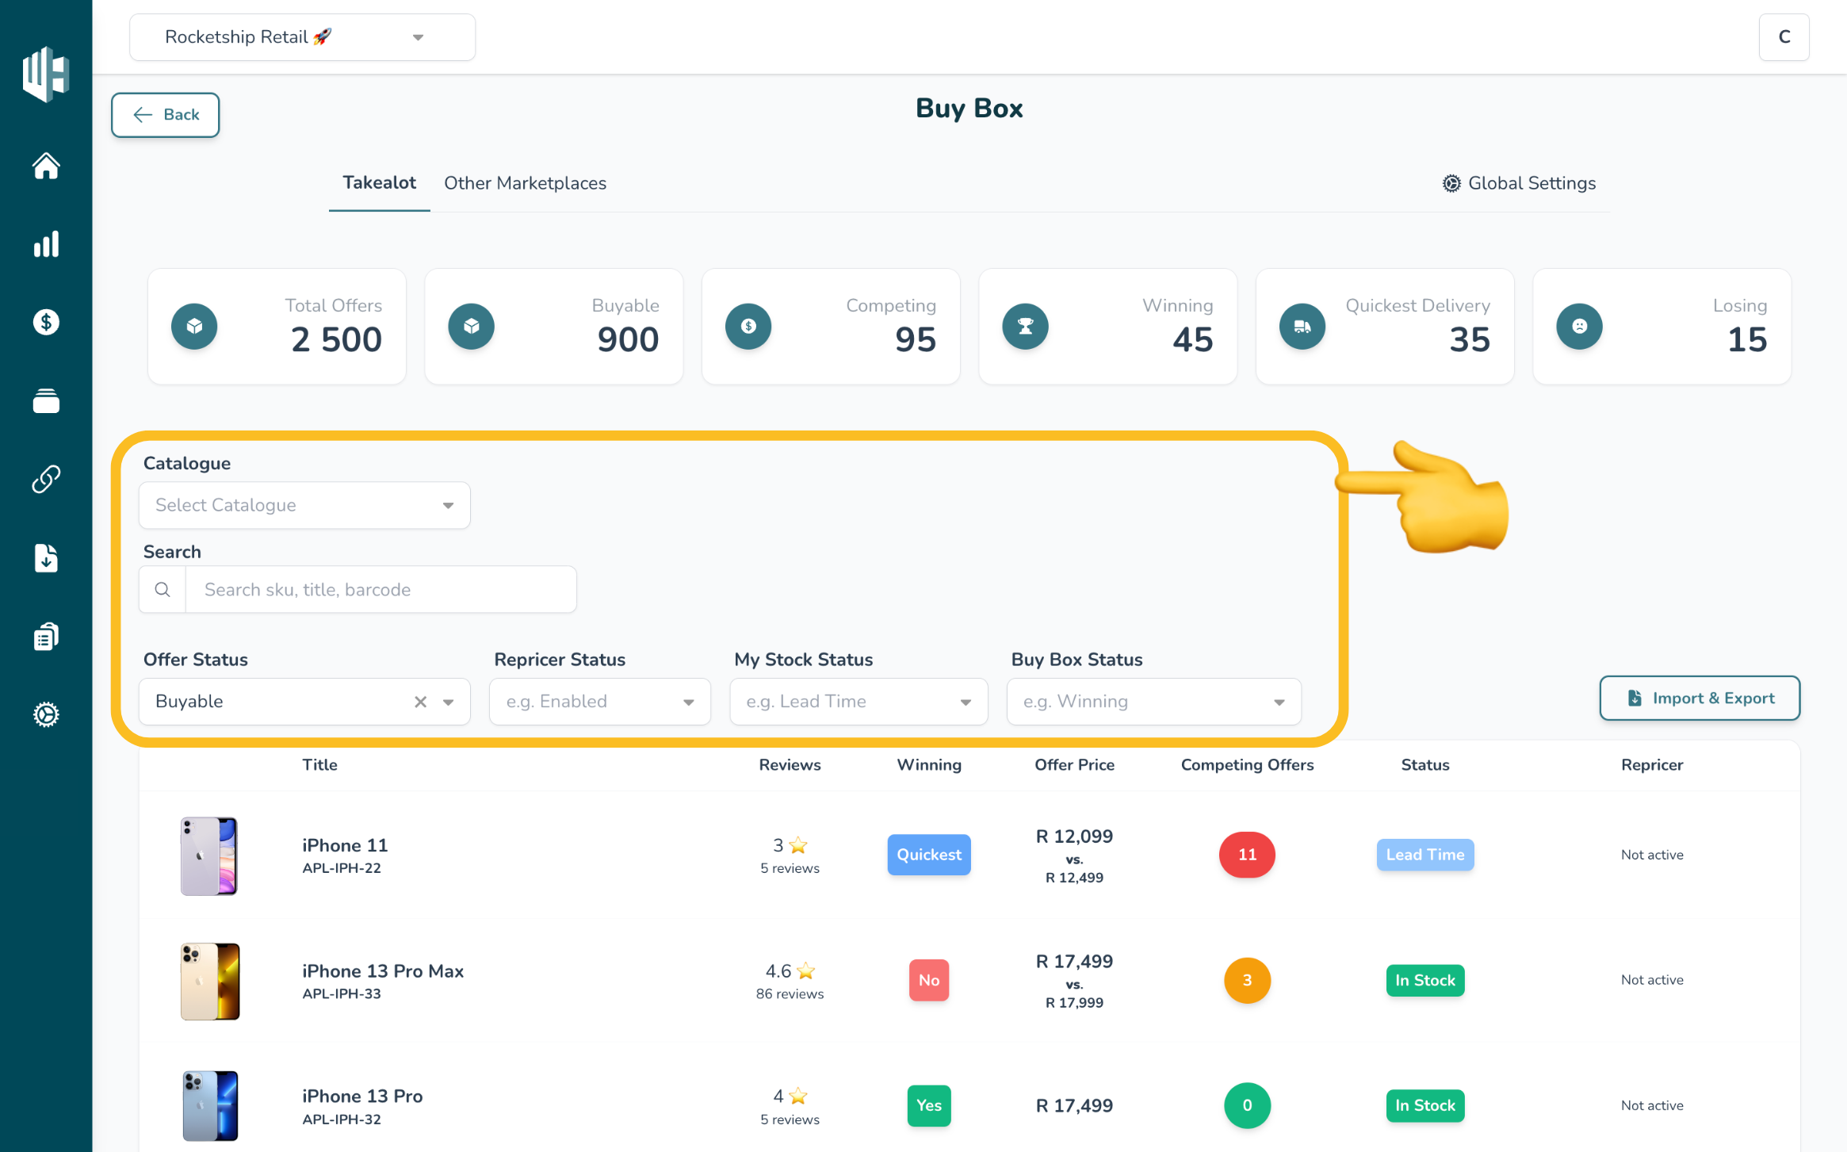Clear the Buyable offer status selection

pyautogui.click(x=420, y=702)
